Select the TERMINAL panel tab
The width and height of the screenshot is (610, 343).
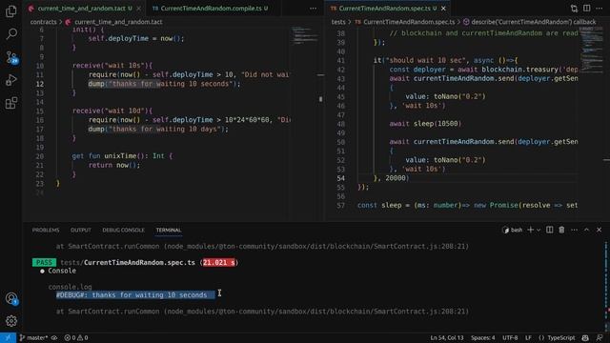tap(169, 231)
